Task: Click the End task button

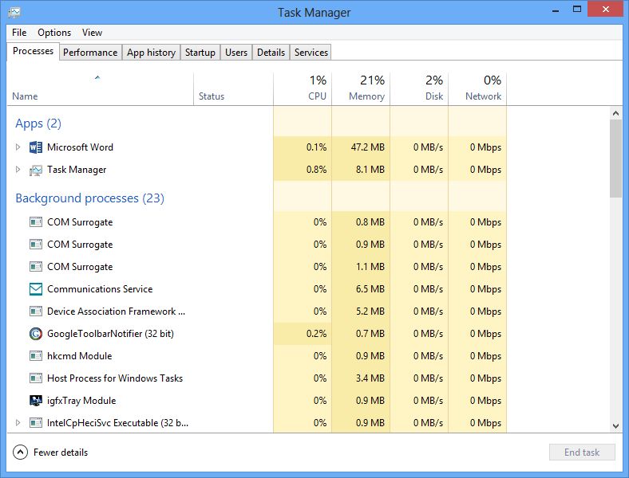Action: click(582, 453)
